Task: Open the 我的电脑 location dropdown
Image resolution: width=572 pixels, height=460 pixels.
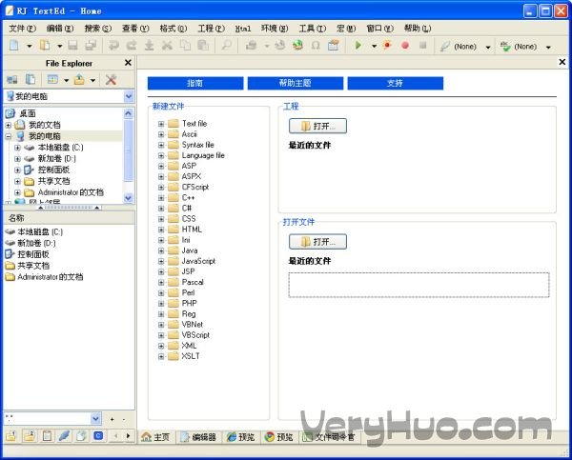Action: (129, 96)
